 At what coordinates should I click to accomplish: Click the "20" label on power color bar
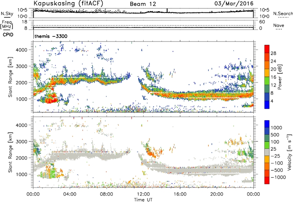click(273, 69)
